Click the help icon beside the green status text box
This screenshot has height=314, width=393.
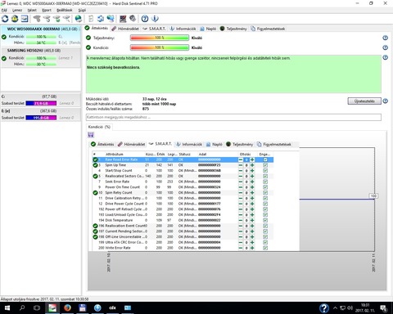click(x=385, y=57)
